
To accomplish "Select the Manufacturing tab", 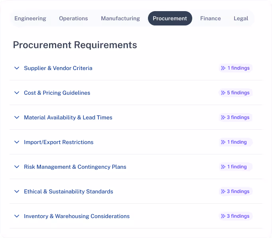I will [120, 18].
